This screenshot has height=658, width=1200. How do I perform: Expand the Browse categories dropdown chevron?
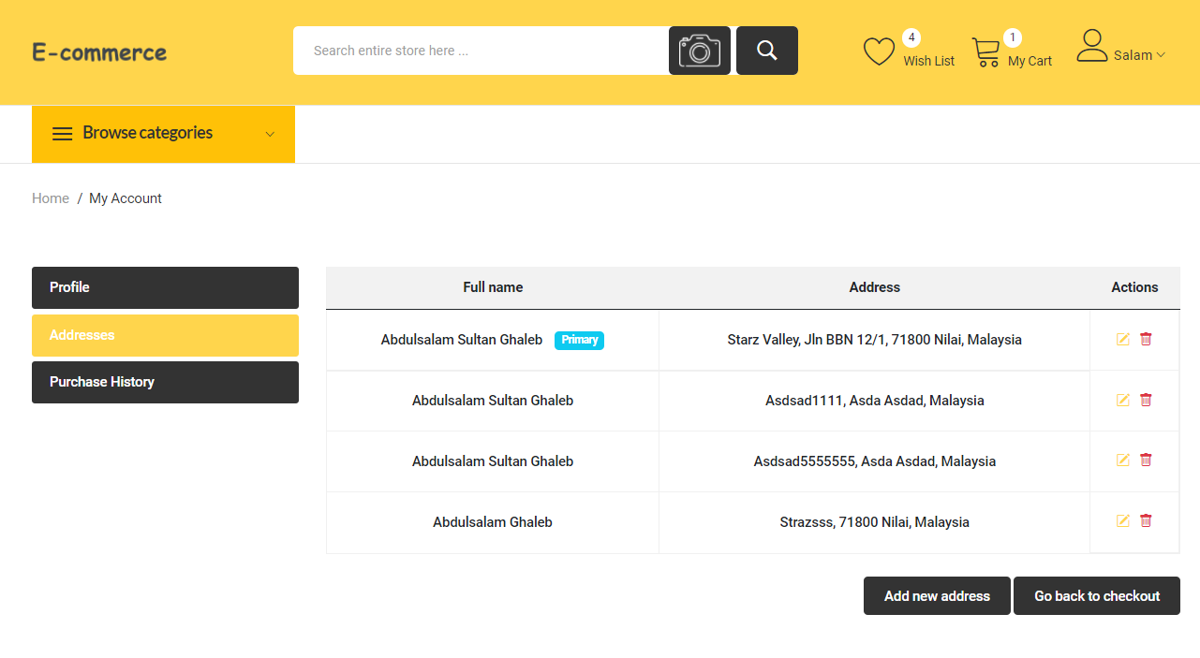pyautogui.click(x=270, y=134)
